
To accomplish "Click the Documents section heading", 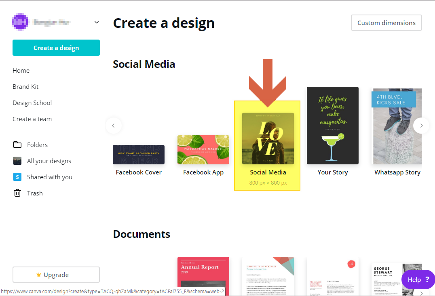I will coord(141,234).
